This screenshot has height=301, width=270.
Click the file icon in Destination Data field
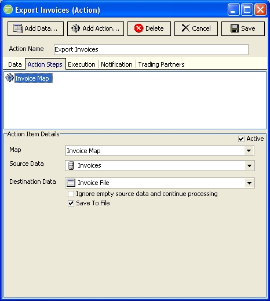71,183
